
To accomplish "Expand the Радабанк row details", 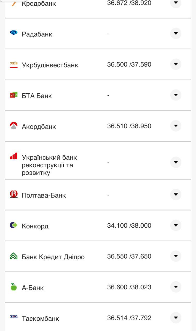I will (x=176, y=34).
